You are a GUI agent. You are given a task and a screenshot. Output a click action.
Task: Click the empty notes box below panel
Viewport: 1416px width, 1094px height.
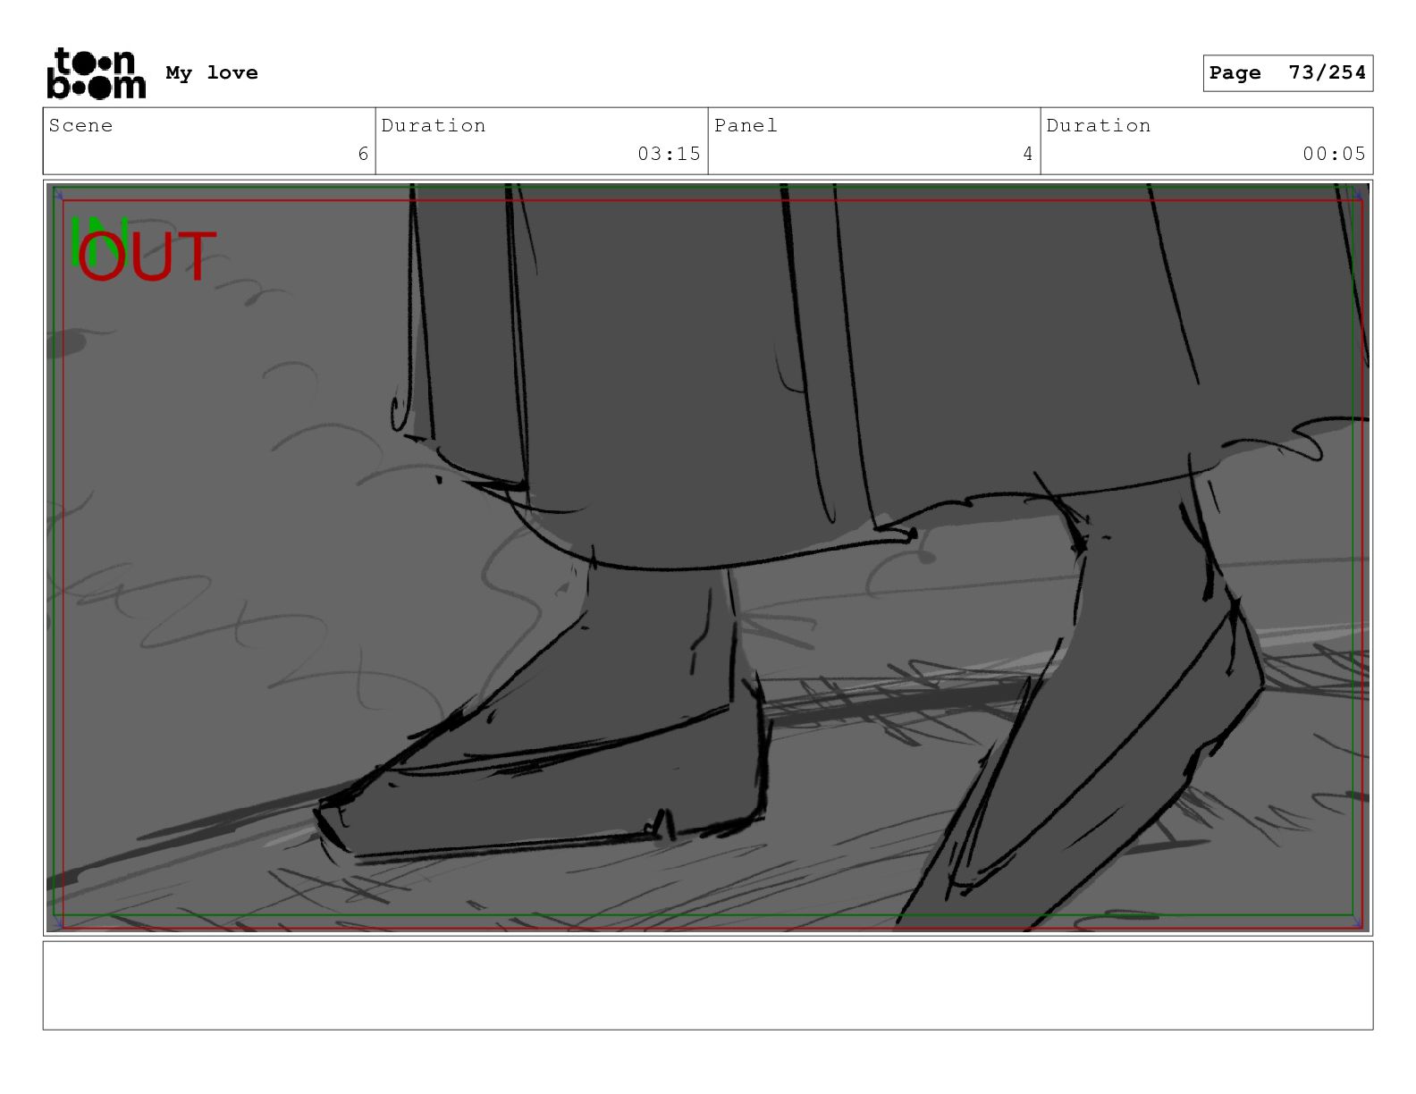(708, 985)
